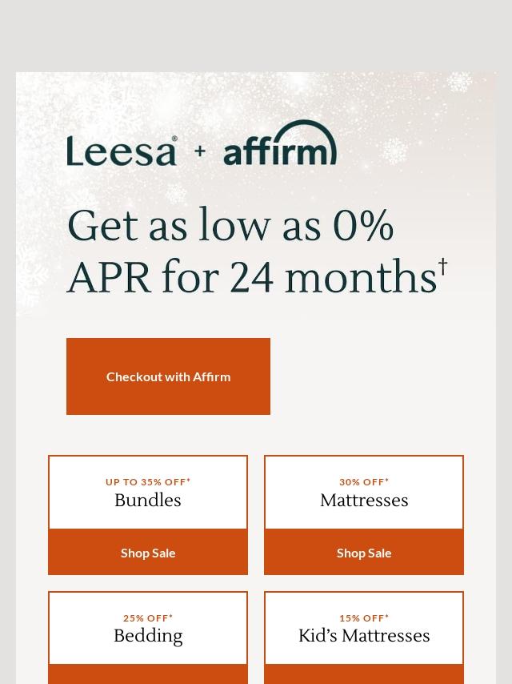Open the Bundles category title
The image size is (512, 684).
[148, 501]
